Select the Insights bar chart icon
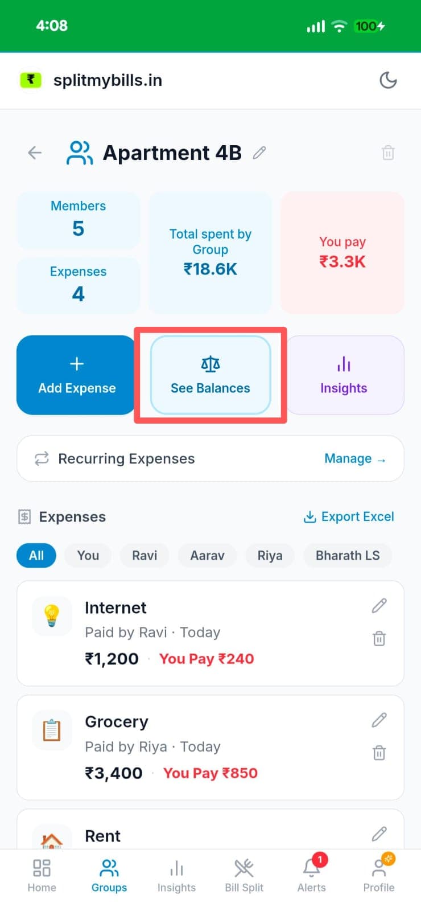The width and height of the screenshot is (421, 911). pyautogui.click(x=344, y=363)
